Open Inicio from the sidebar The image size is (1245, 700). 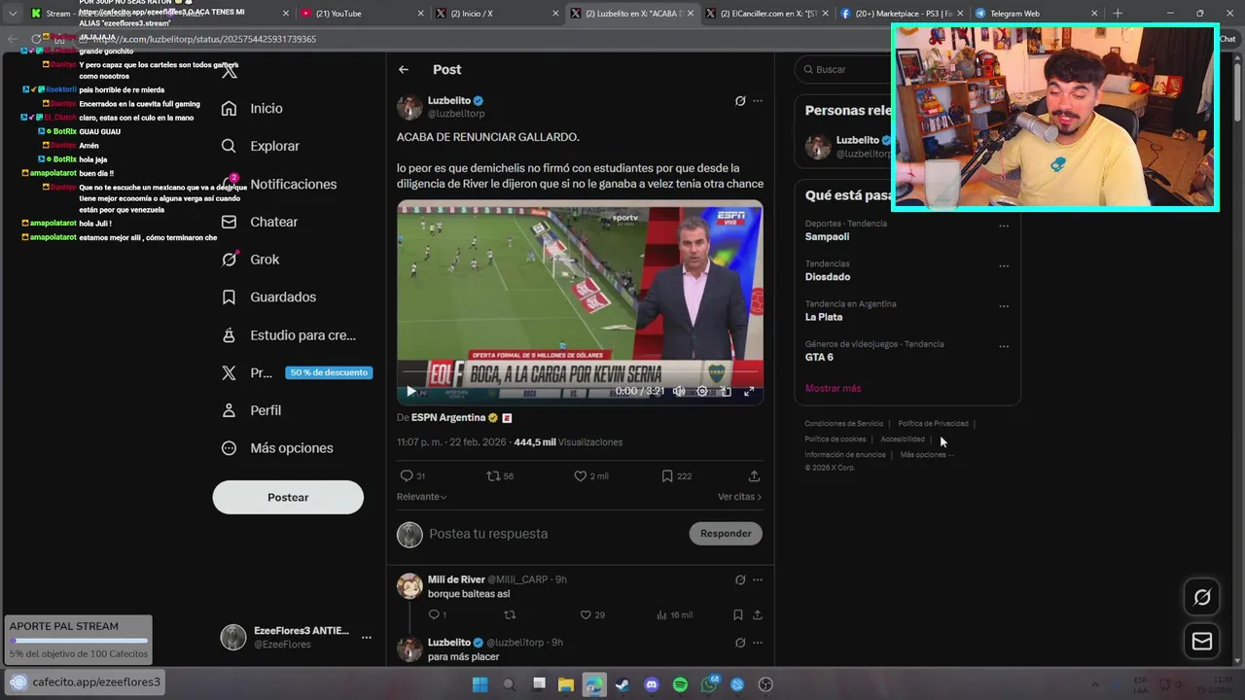[x=252, y=109]
